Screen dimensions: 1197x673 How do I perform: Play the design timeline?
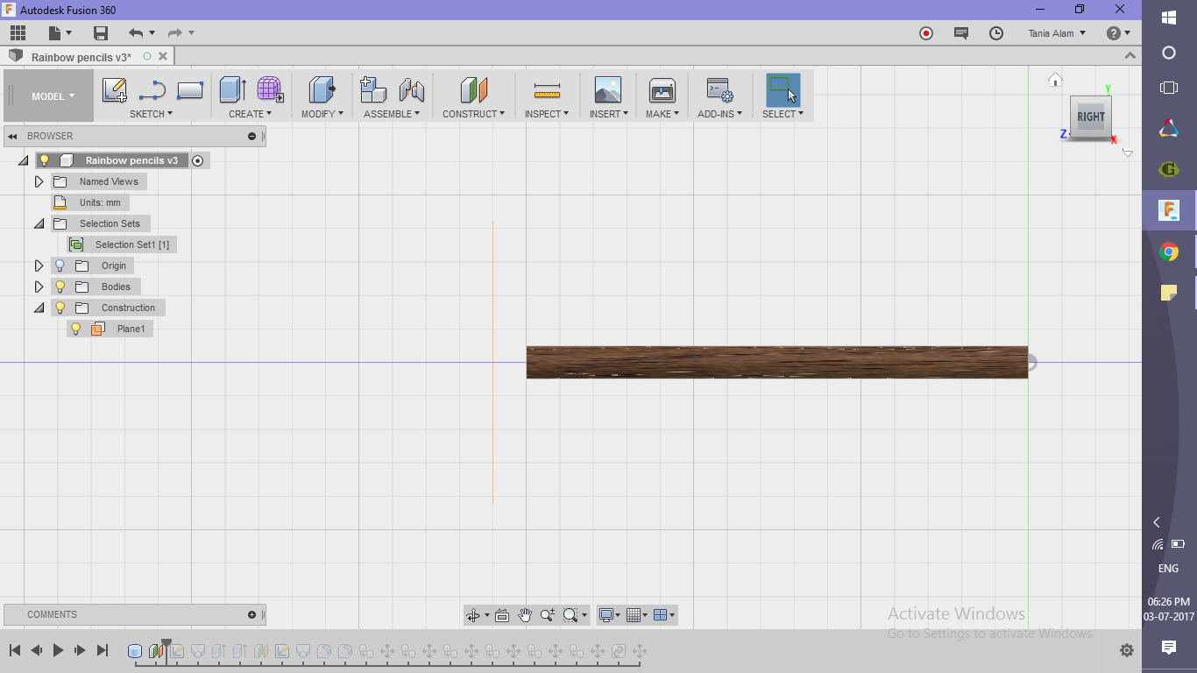(x=59, y=650)
